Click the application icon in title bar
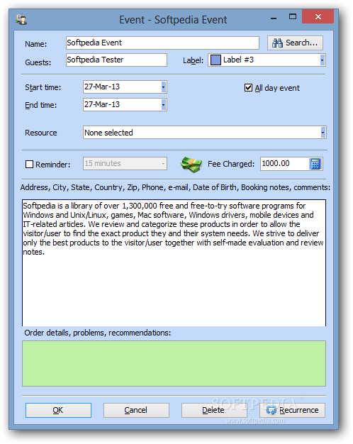The image size is (353, 444). pyautogui.click(x=21, y=19)
